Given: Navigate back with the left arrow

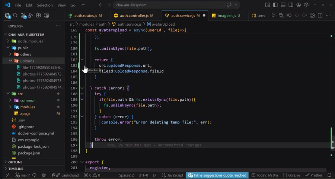Looking at the screenshot, I should [x=101, y=5].
